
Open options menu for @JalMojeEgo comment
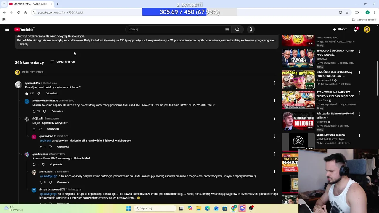(x=274, y=154)
